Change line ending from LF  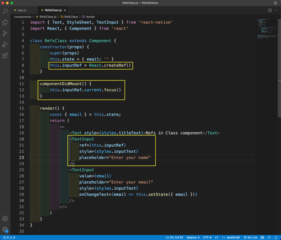tap(217, 237)
